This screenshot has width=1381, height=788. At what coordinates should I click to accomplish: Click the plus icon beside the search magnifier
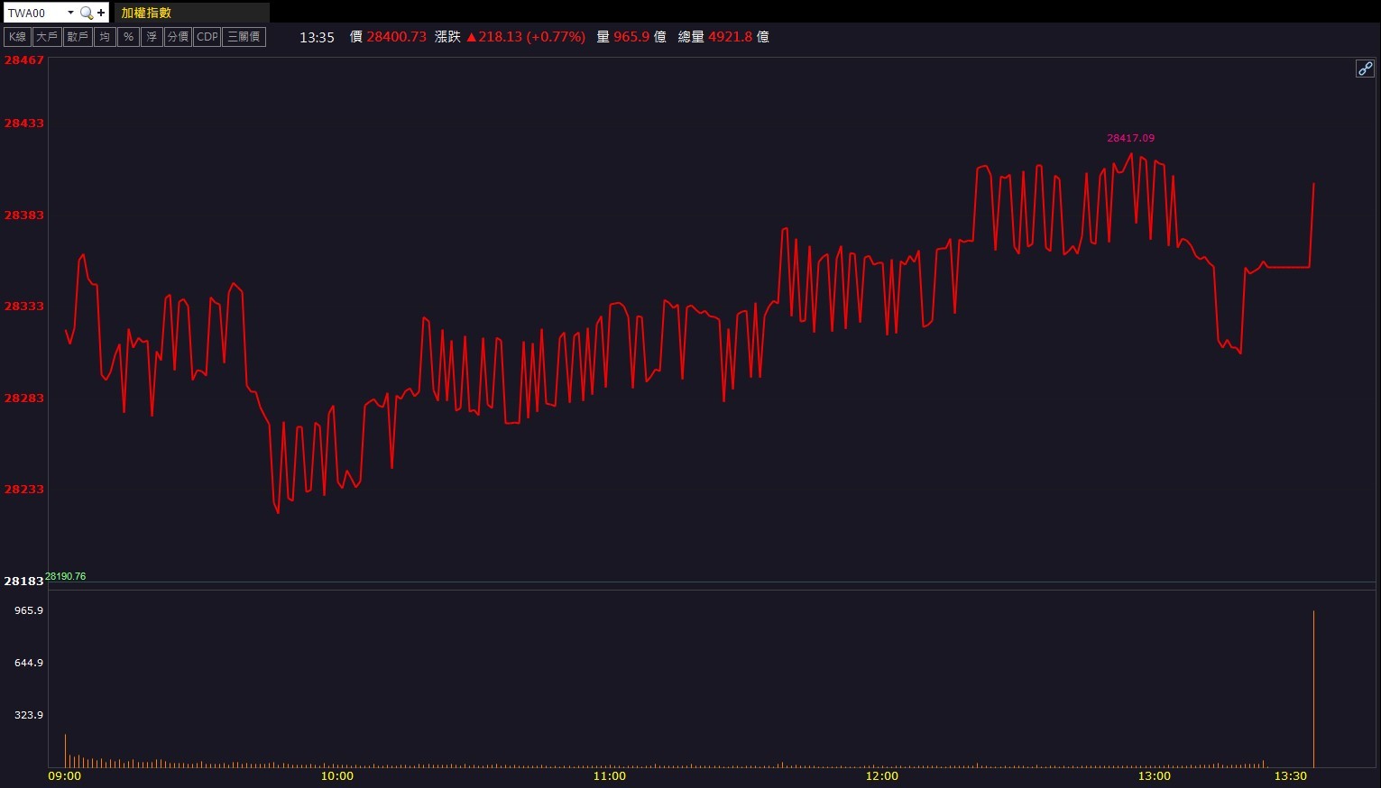[x=101, y=13]
